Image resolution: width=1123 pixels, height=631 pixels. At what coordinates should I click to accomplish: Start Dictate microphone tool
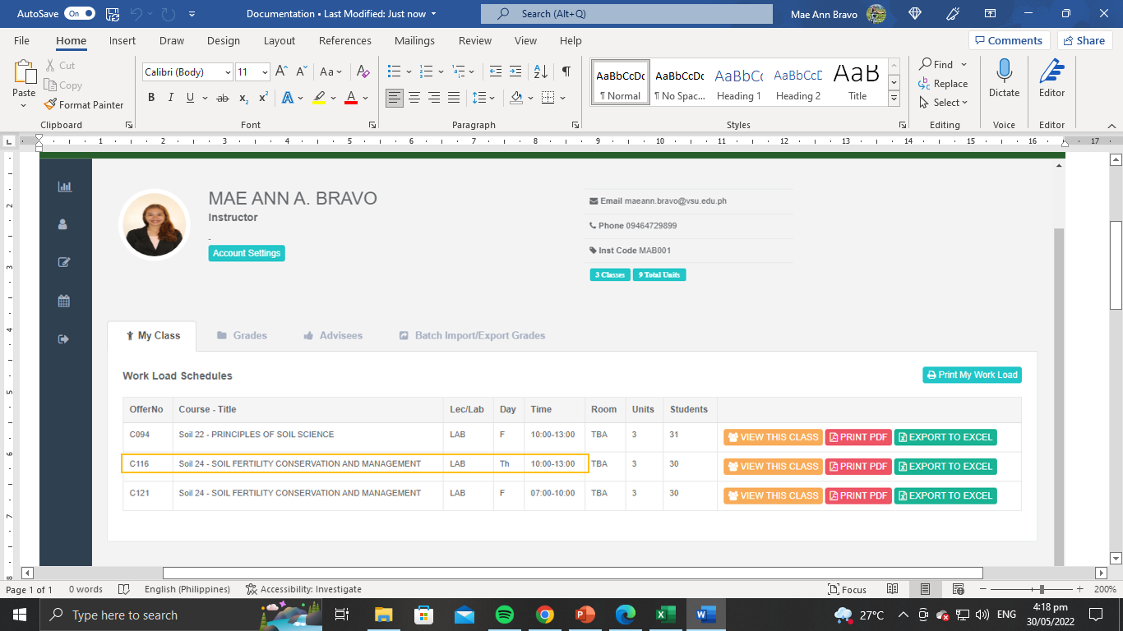(x=1004, y=79)
